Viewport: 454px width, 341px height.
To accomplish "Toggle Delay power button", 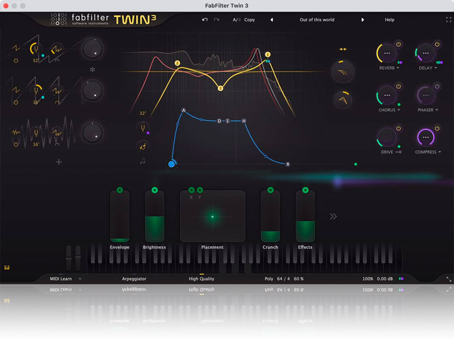I will click(437, 44).
